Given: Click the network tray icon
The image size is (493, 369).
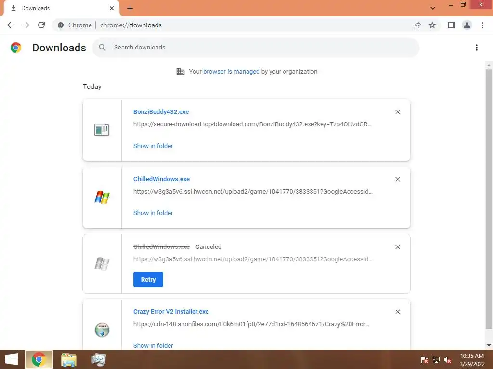Looking at the screenshot, I should [x=436, y=360].
